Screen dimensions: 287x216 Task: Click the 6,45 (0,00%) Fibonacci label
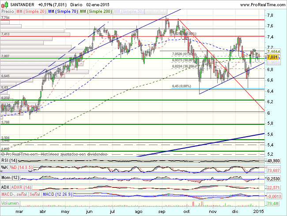pos(181,86)
